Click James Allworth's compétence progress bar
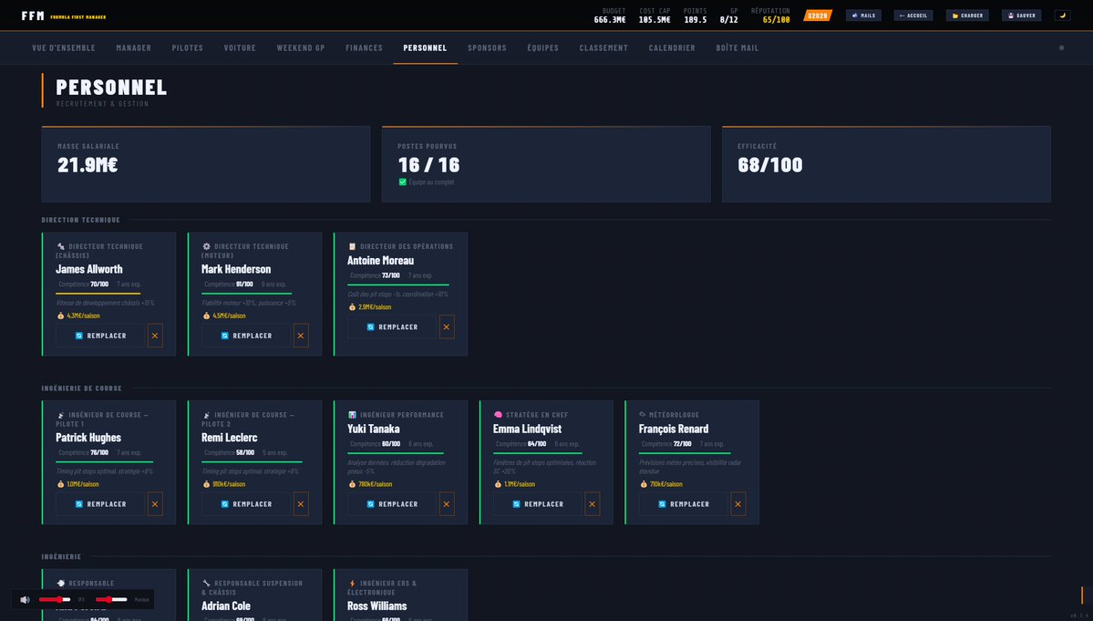This screenshot has width=1093, height=621. tap(98, 294)
